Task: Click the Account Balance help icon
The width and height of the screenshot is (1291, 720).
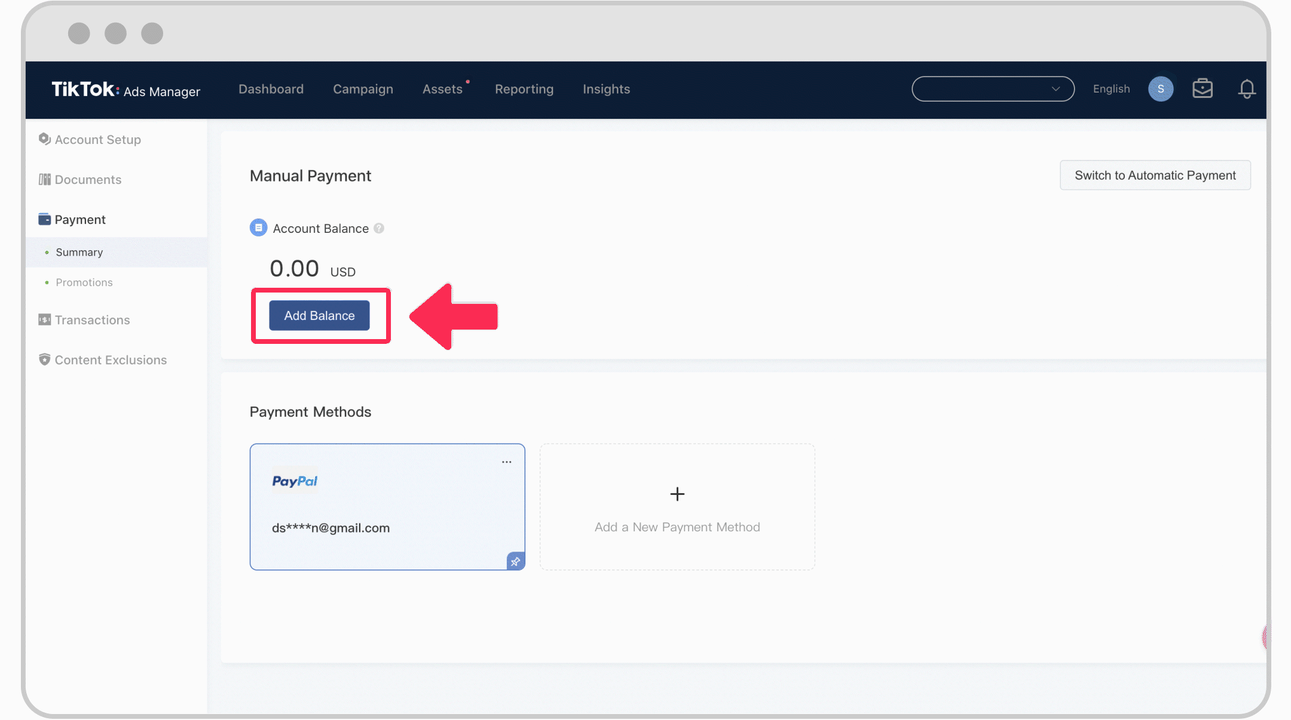Action: (378, 227)
